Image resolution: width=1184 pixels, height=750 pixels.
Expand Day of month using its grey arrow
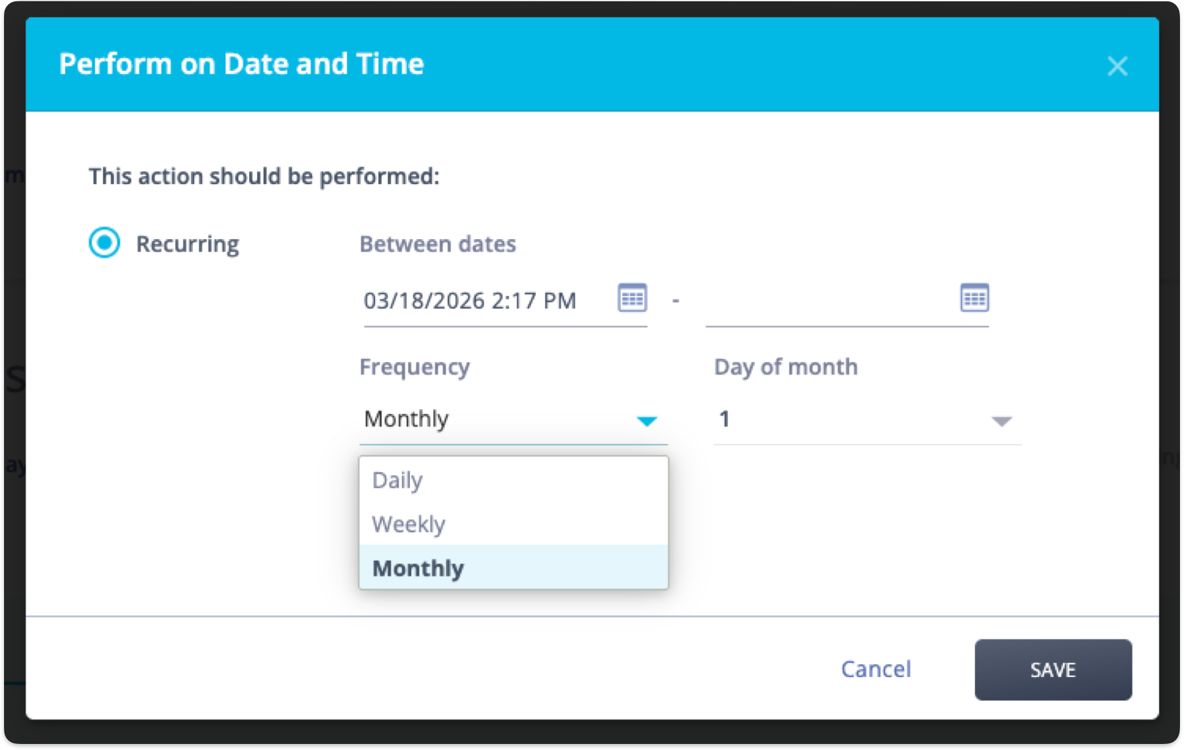1002,421
